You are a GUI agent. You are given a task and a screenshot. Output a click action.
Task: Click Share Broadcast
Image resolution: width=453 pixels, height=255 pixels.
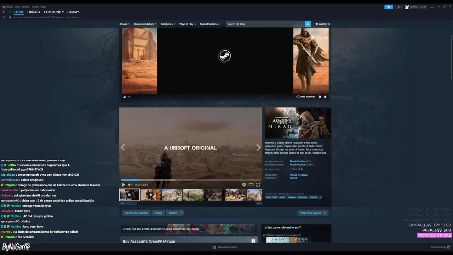(x=306, y=97)
